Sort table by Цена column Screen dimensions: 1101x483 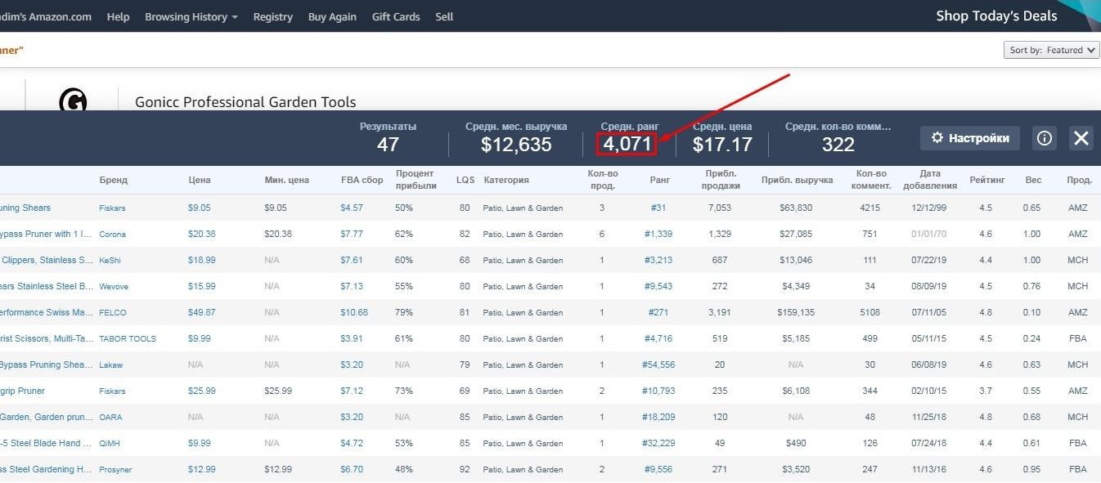[x=199, y=180]
